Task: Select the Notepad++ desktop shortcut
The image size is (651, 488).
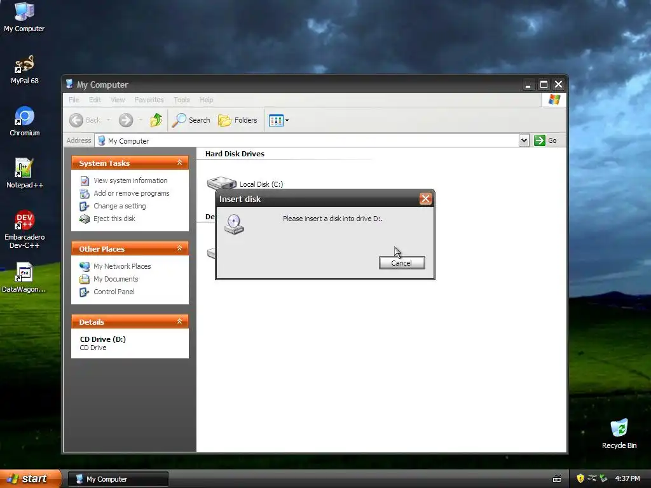Action: pos(25,173)
